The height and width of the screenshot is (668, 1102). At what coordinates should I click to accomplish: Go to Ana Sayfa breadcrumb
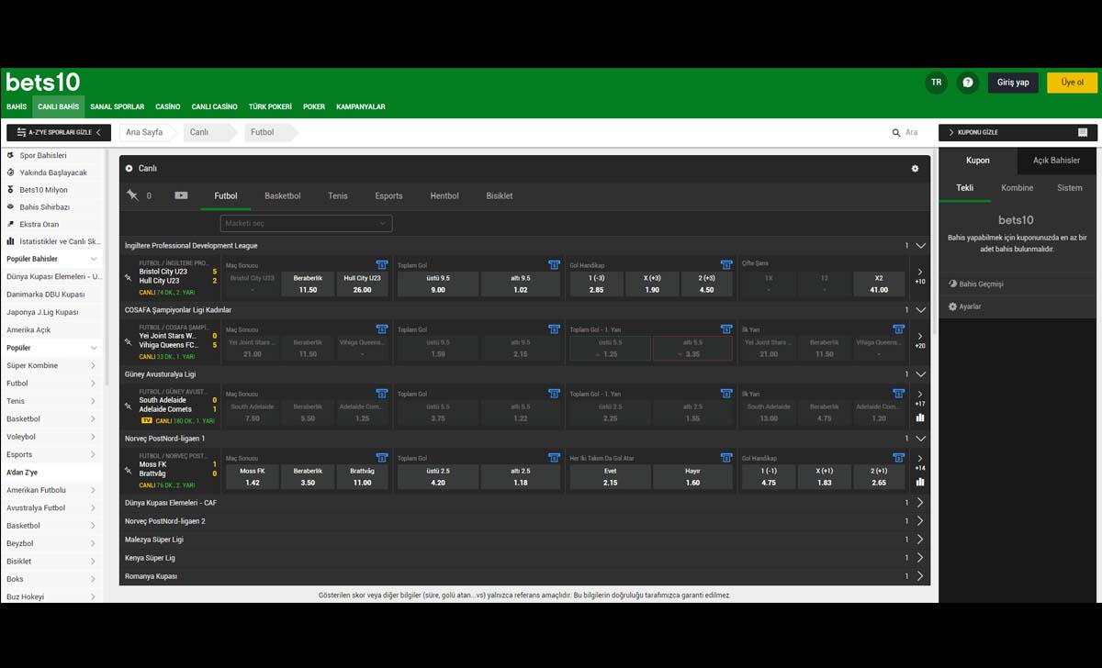(x=144, y=132)
